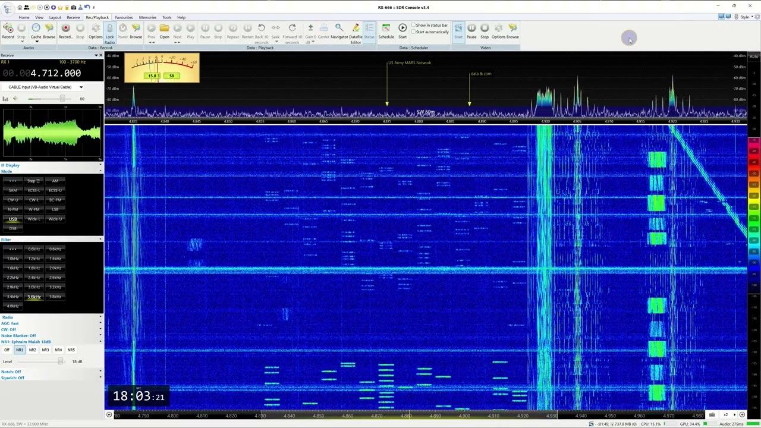Select the LSB mode button
761x428 pixels.
55,209
